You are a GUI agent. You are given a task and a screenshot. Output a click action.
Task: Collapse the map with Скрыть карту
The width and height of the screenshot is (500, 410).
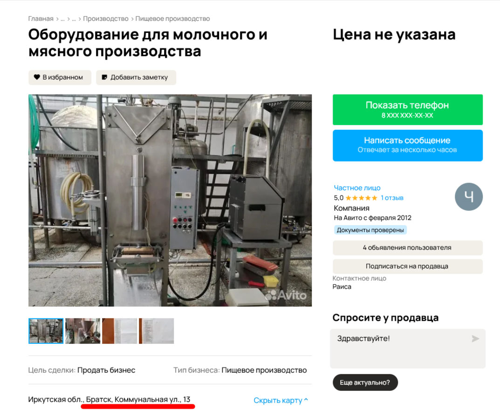click(x=281, y=400)
